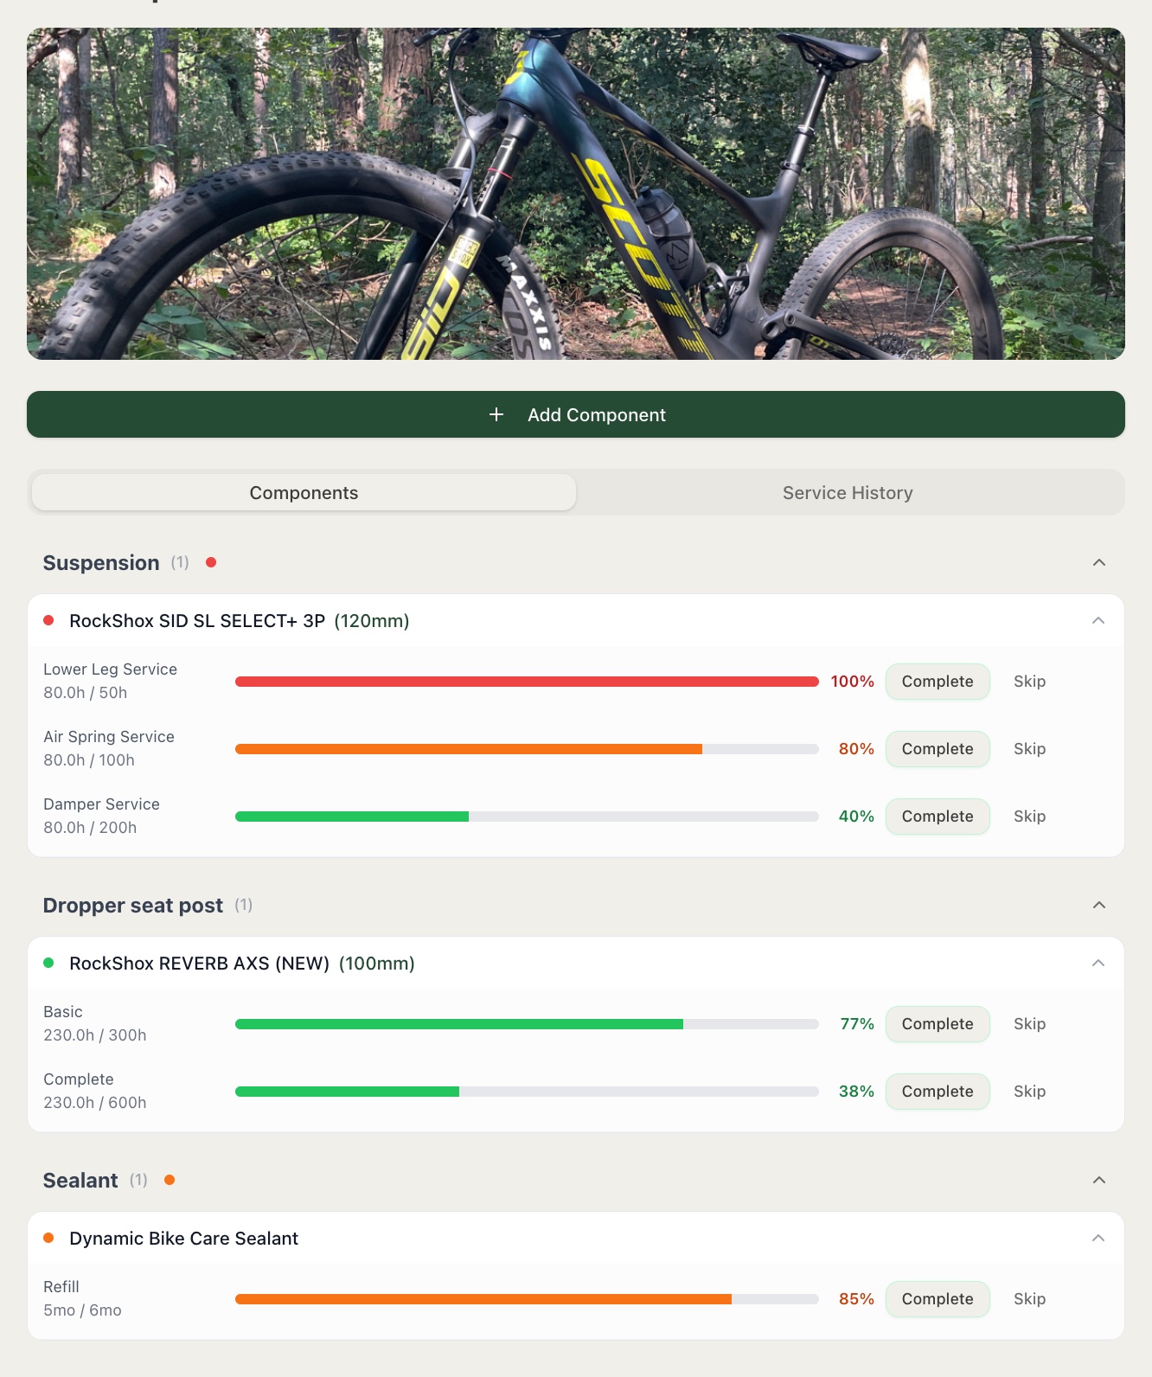Click the Refill 85% progress bar
Screen dimensions: 1152x1377
click(x=527, y=1299)
